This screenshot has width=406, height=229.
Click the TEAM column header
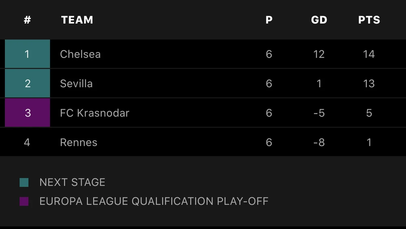(77, 20)
